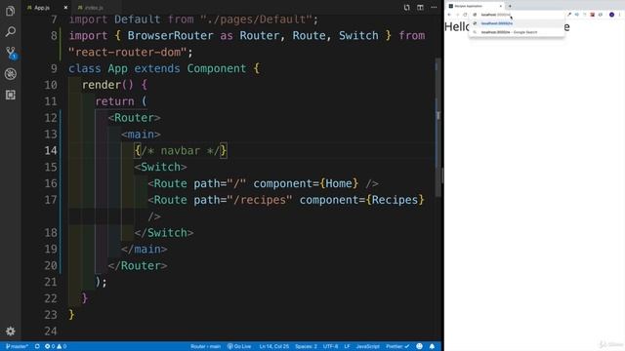Click the Prettier status item
625x351 pixels.
(x=397, y=346)
